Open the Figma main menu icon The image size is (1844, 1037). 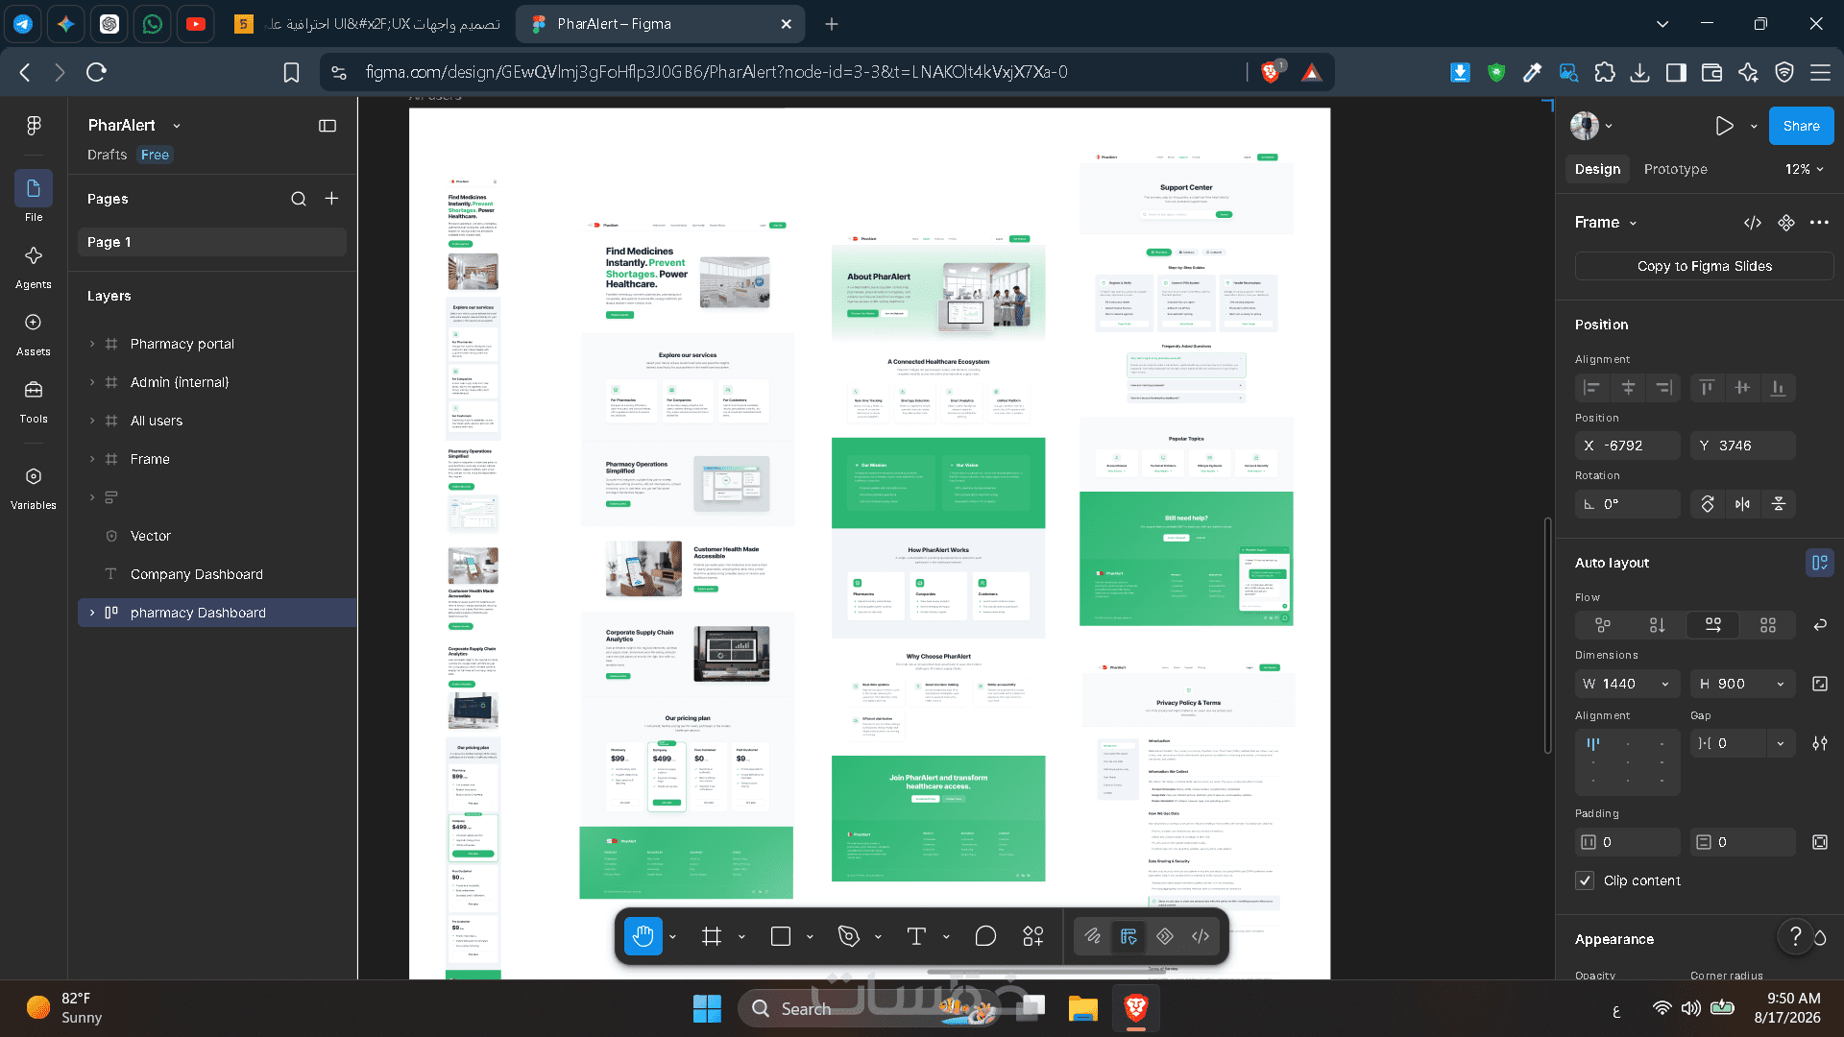tap(34, 126)
